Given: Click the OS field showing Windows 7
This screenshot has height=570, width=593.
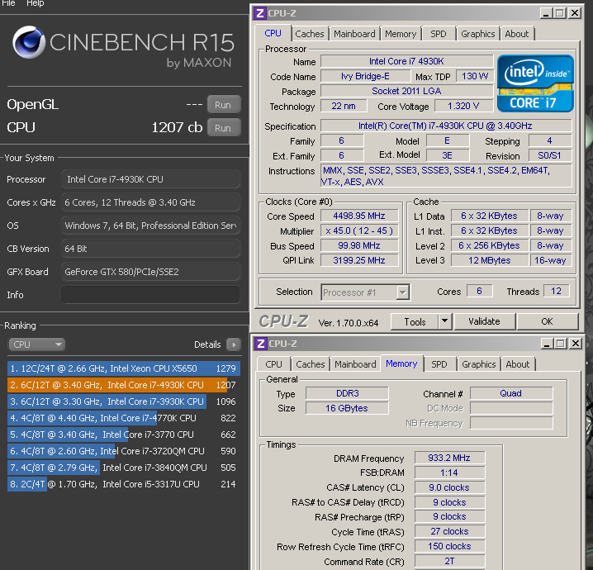Looking at the screenshot, I should coord(150,226).
